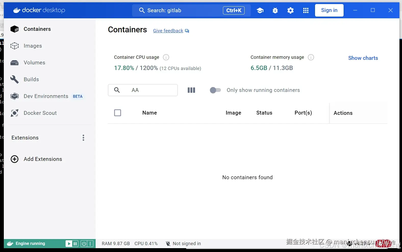Click the Docker Scout icon
This screenshot has height=252, width=402.
pos(15,113)
